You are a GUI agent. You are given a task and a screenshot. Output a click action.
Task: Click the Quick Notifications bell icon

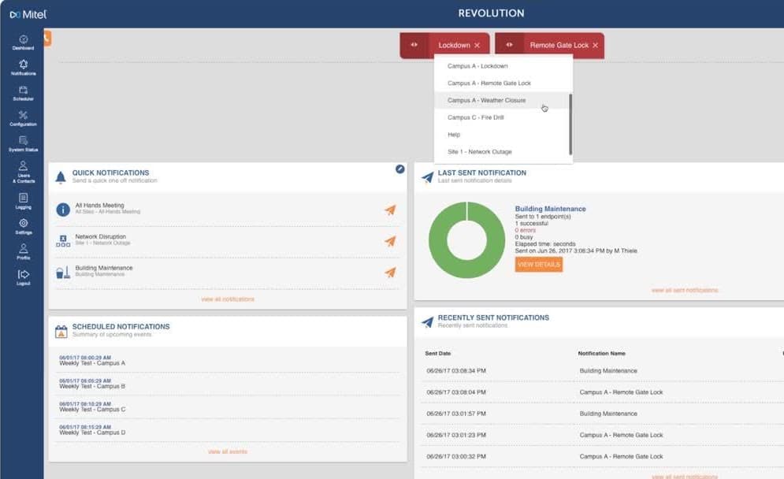61,177
